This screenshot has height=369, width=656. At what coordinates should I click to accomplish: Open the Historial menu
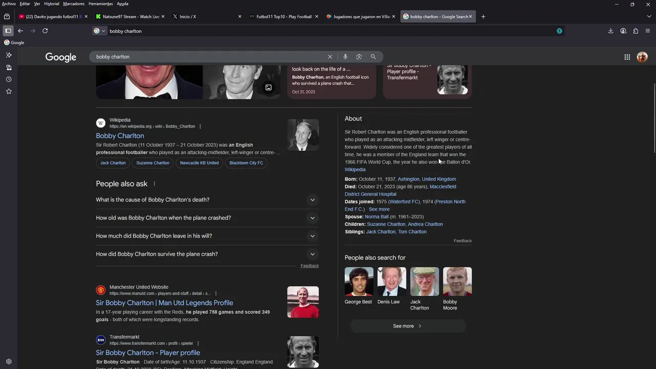pyautogui.click(x=51, y=4)
